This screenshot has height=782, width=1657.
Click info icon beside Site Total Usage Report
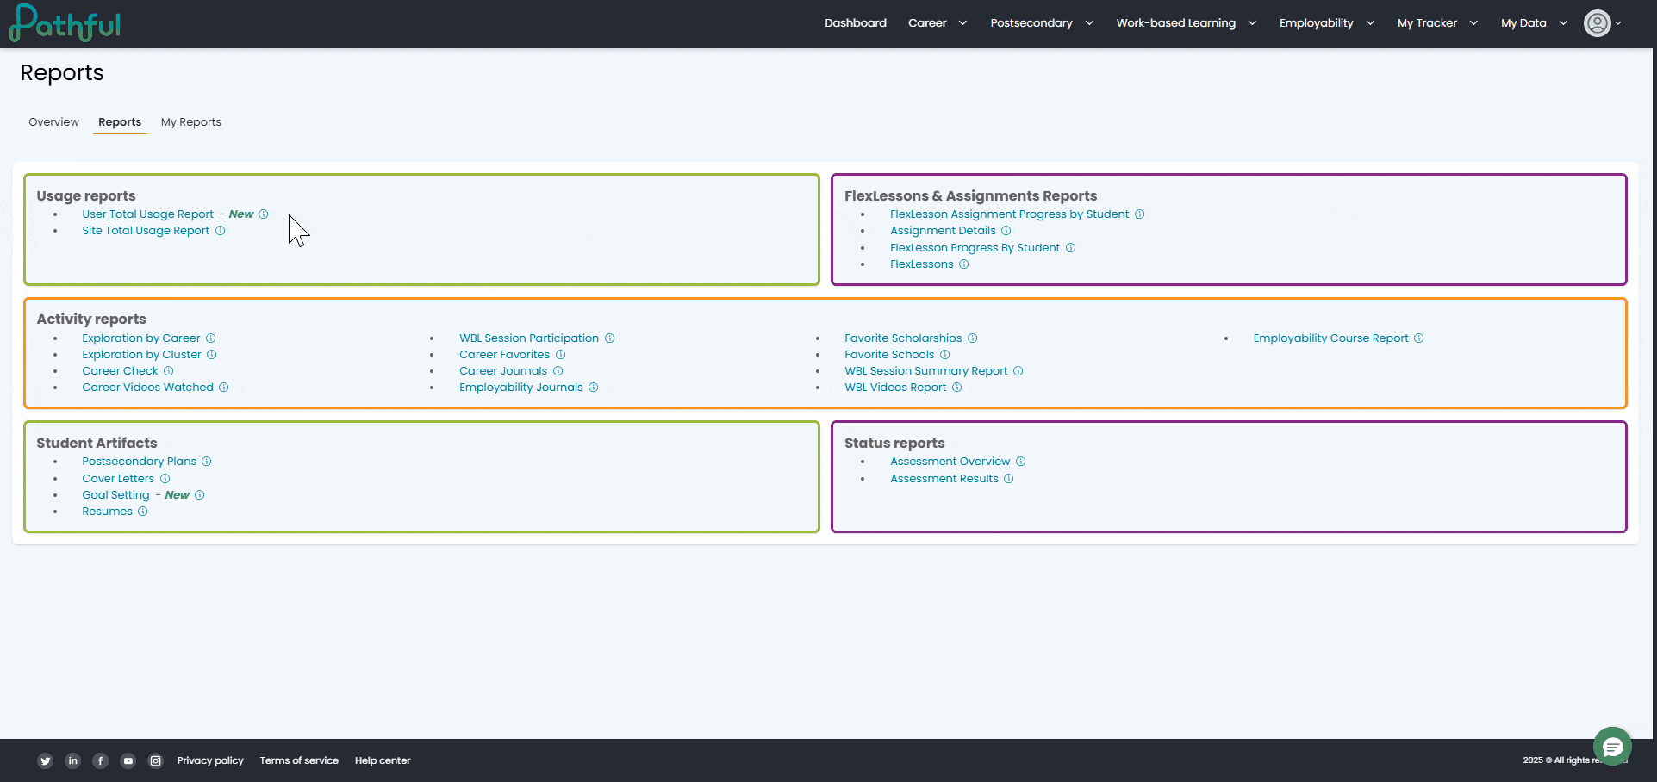[x=221, y=231]
